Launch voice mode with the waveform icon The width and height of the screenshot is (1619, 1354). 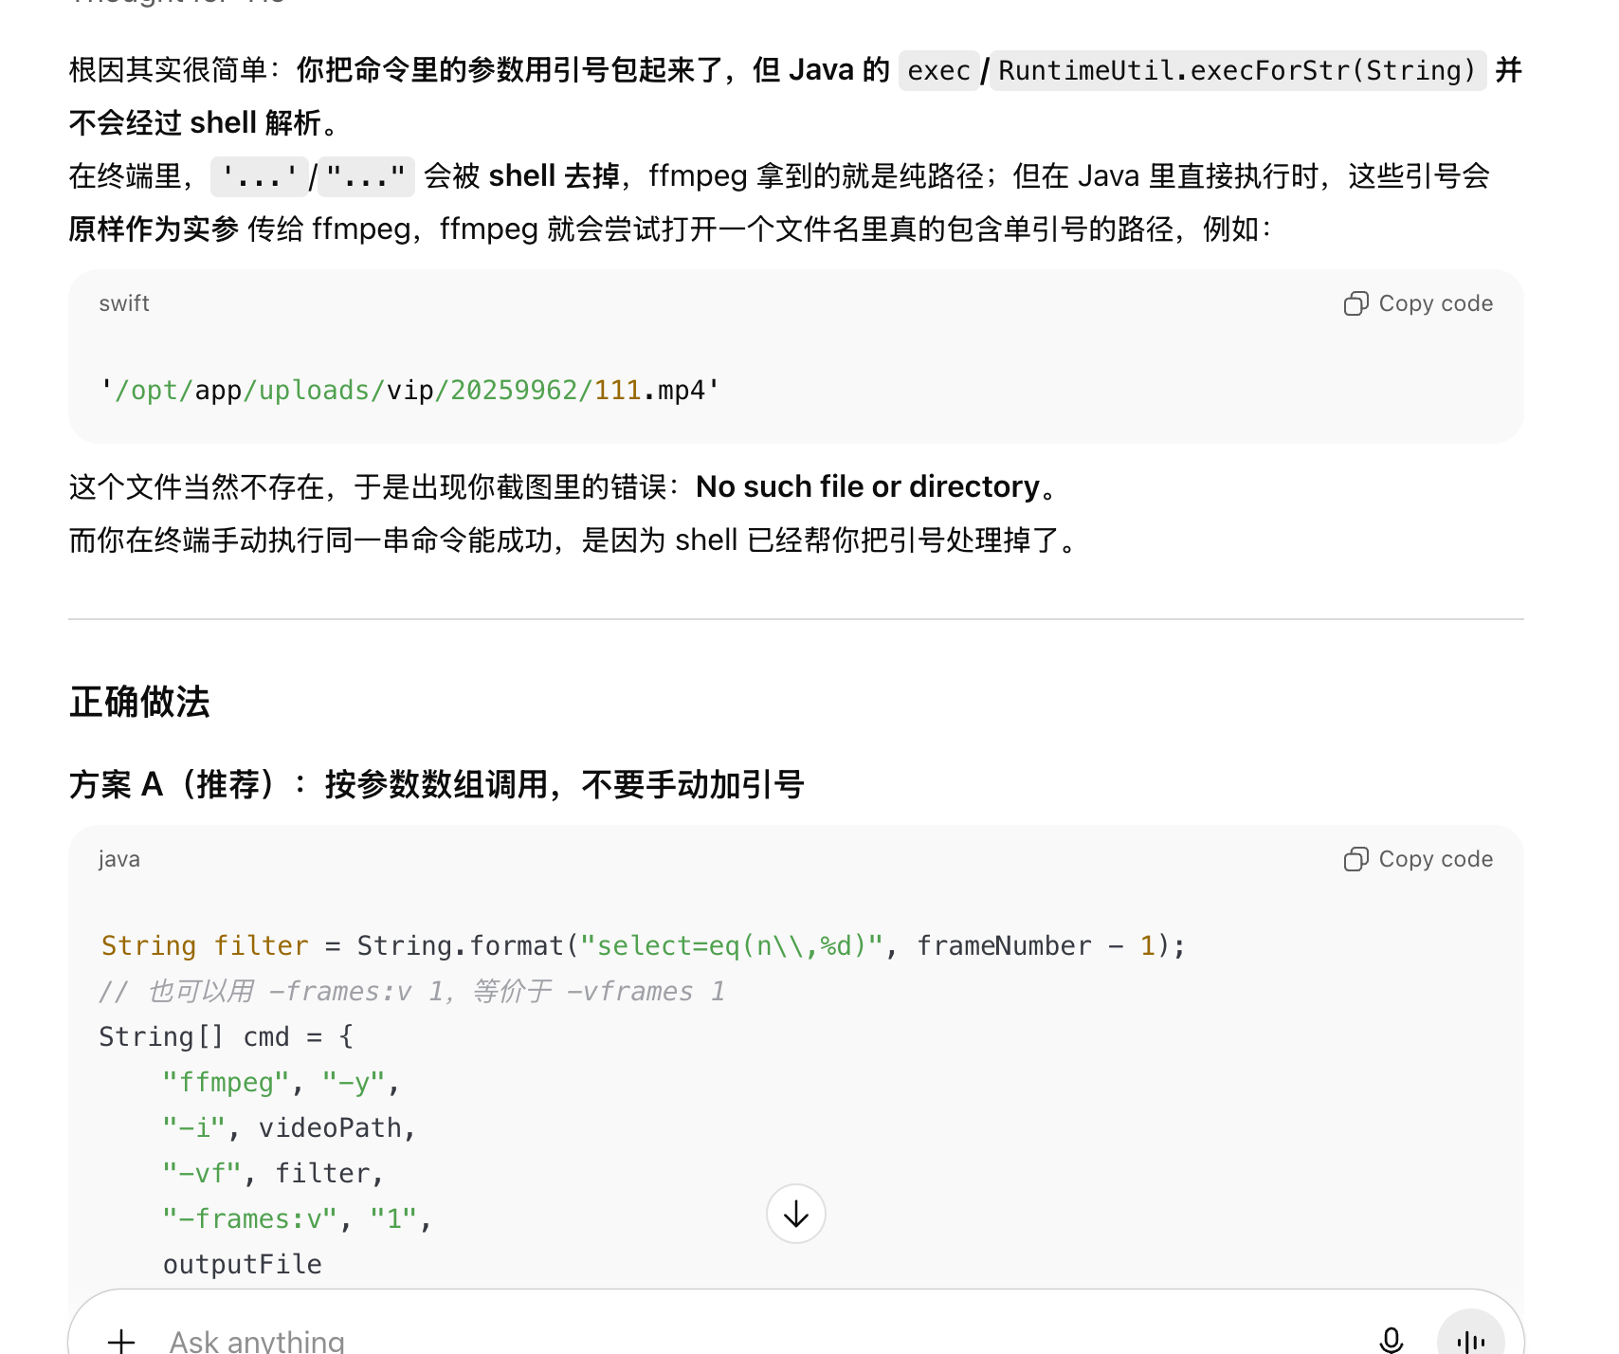point(1470,1339)
